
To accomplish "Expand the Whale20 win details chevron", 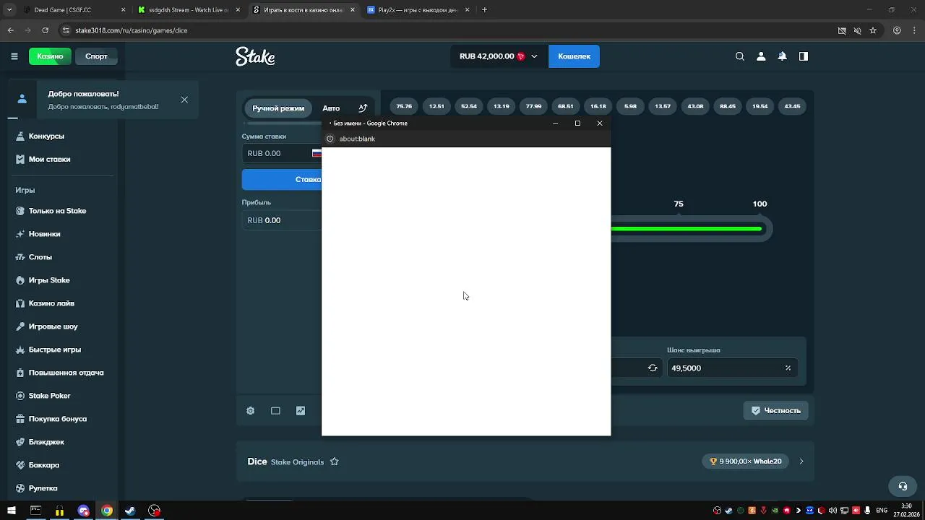I will 801,461.
